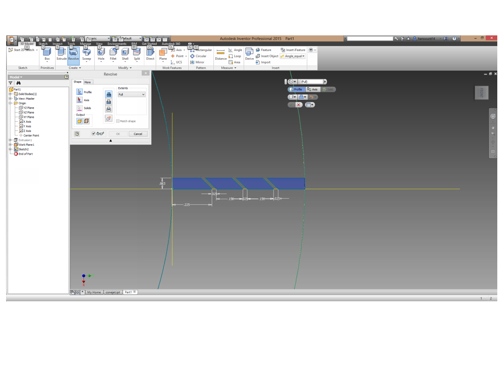Switch Output to surface mode in Revolve dialog
This screenshot has height=388, width=503.
(x=87, y=121)
